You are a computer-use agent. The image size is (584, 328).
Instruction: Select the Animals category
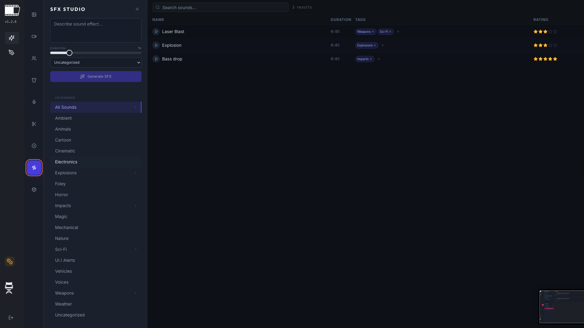[96, 129]
